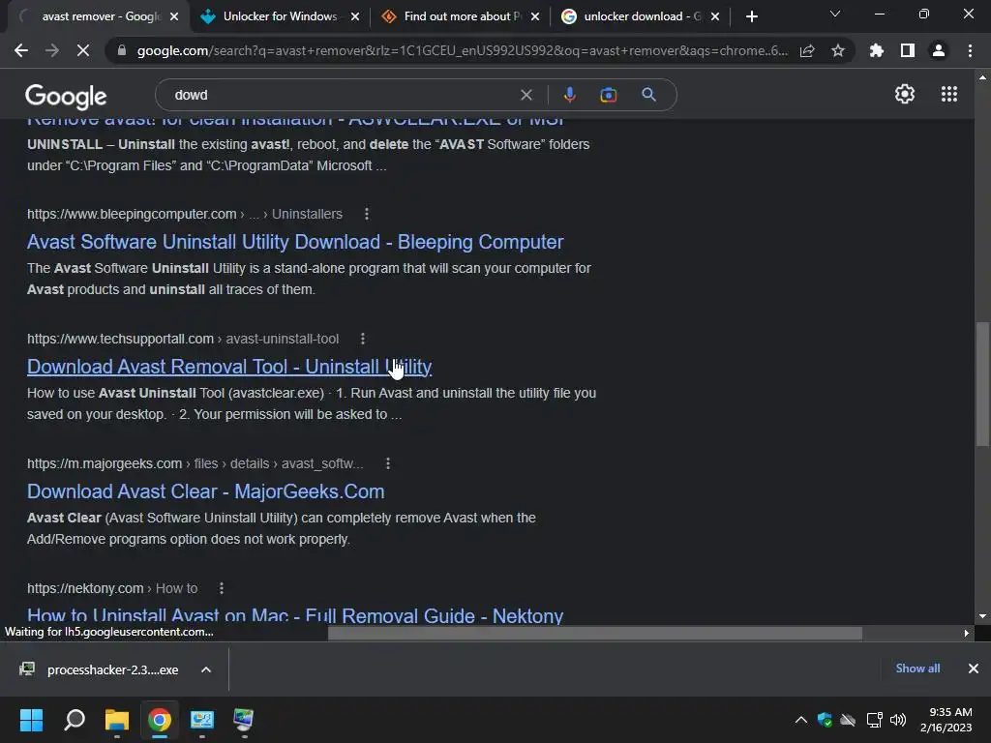Click the Google logo
The image size is (991, 743).
coord(66,96)
